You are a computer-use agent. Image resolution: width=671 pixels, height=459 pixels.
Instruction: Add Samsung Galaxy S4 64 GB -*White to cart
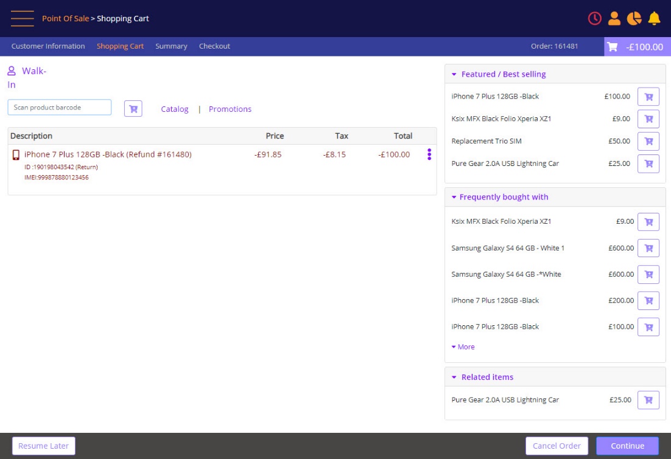648,274
